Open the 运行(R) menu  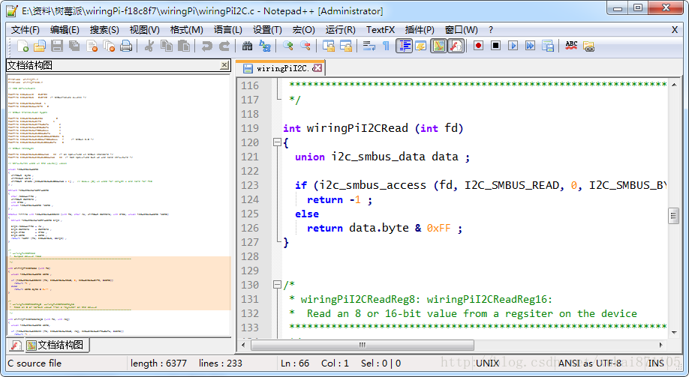[340, 29]
